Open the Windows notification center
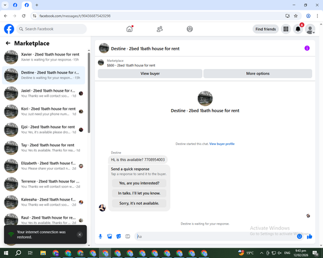Screen dimensions: 323x258 [x=315, y=253]
